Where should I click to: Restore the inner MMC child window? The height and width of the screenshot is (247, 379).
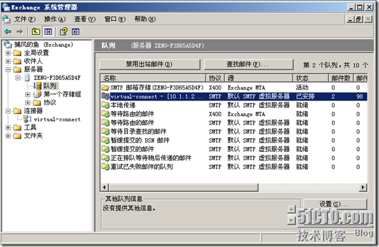[x=358, y=19]
